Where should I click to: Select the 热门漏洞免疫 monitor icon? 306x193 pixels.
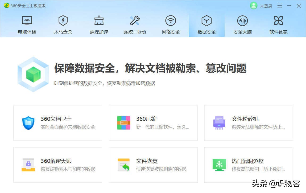[219, 165]
